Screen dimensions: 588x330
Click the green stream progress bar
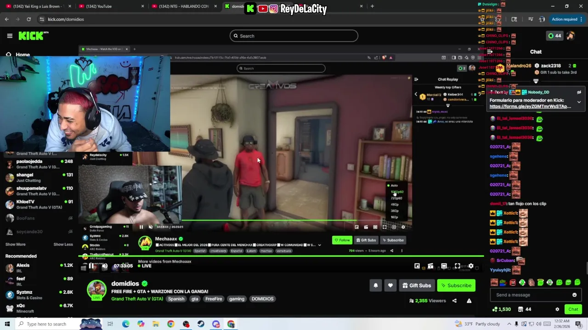coord(281,257)
